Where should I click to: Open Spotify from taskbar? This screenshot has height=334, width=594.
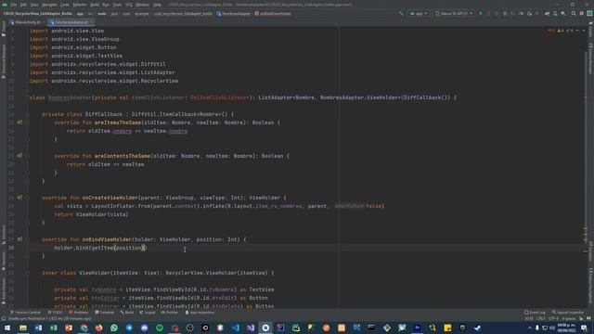(x=160, y=328)
